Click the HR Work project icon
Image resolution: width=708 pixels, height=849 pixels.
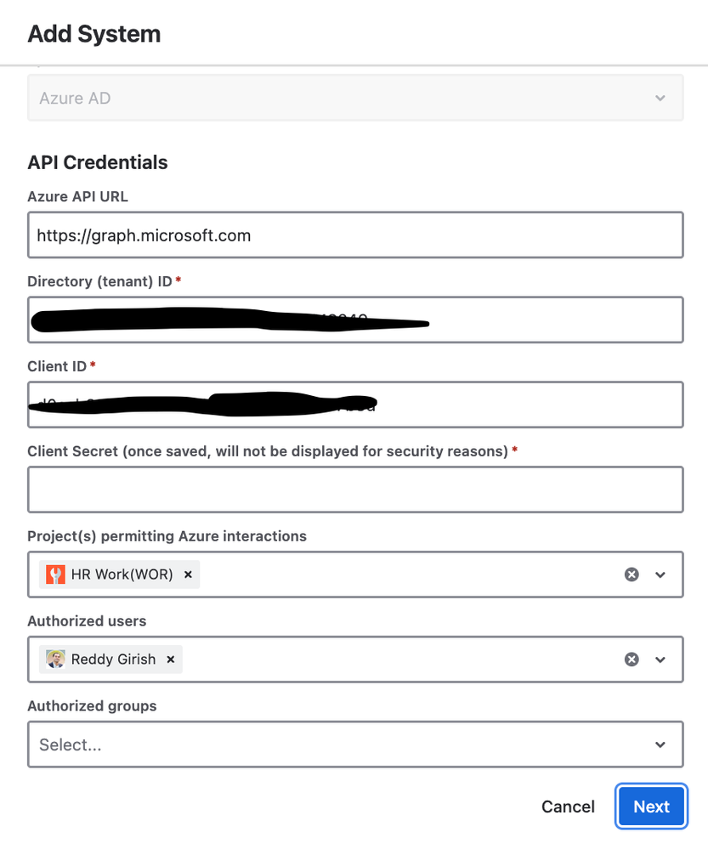(x=55, y=574)
